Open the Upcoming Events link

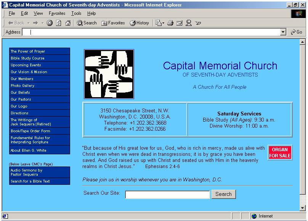pyautogui.click(x=40, y=65)
